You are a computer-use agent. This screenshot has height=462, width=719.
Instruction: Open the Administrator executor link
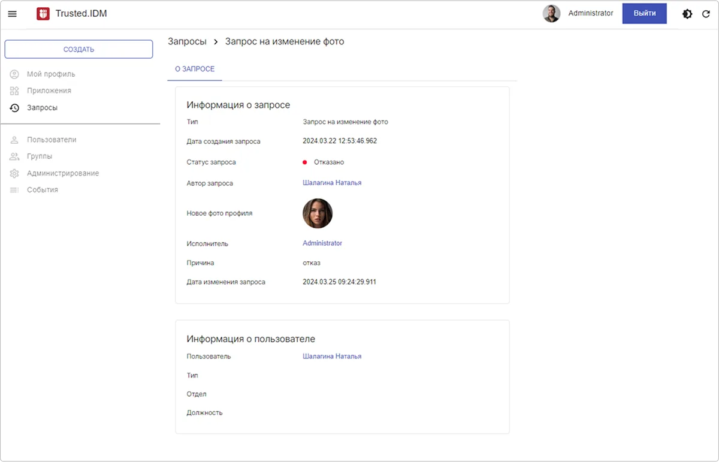pyautogui.click(x=322, y=243)
